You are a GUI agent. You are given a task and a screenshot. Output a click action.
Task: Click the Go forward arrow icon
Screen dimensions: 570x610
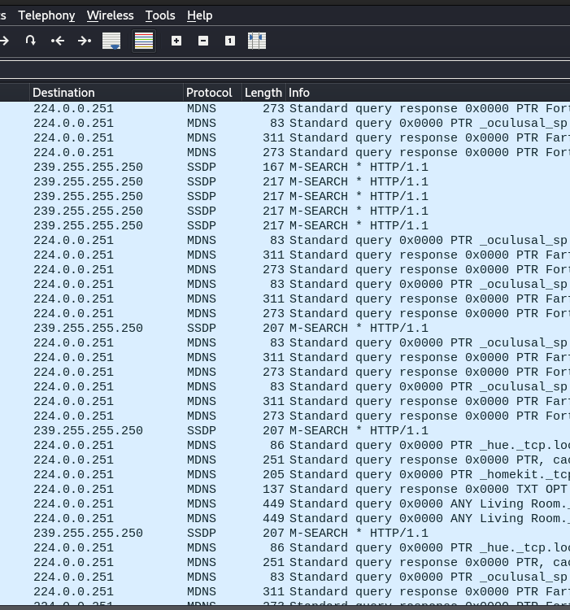click(x=5, y=41)
